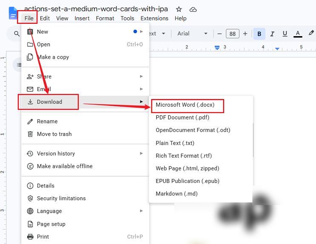The width and height of the screenshot is (316, 244).
Task: Open the text color picker
Action: pos(298,34)
